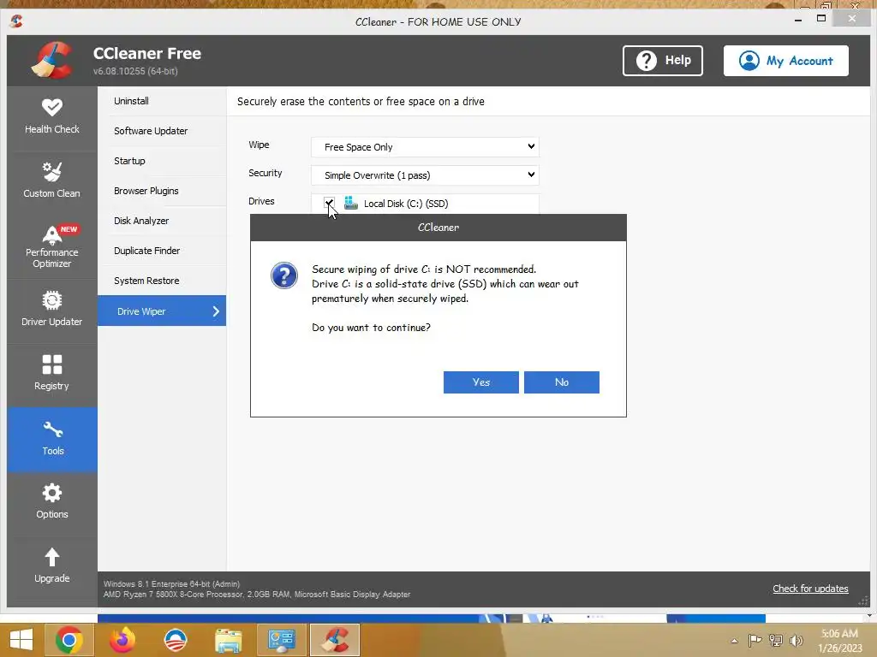Click CCleaner title bar app icon

[x=16, y=21]
